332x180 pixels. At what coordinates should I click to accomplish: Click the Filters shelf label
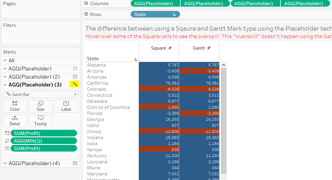(x=9, y=25)
